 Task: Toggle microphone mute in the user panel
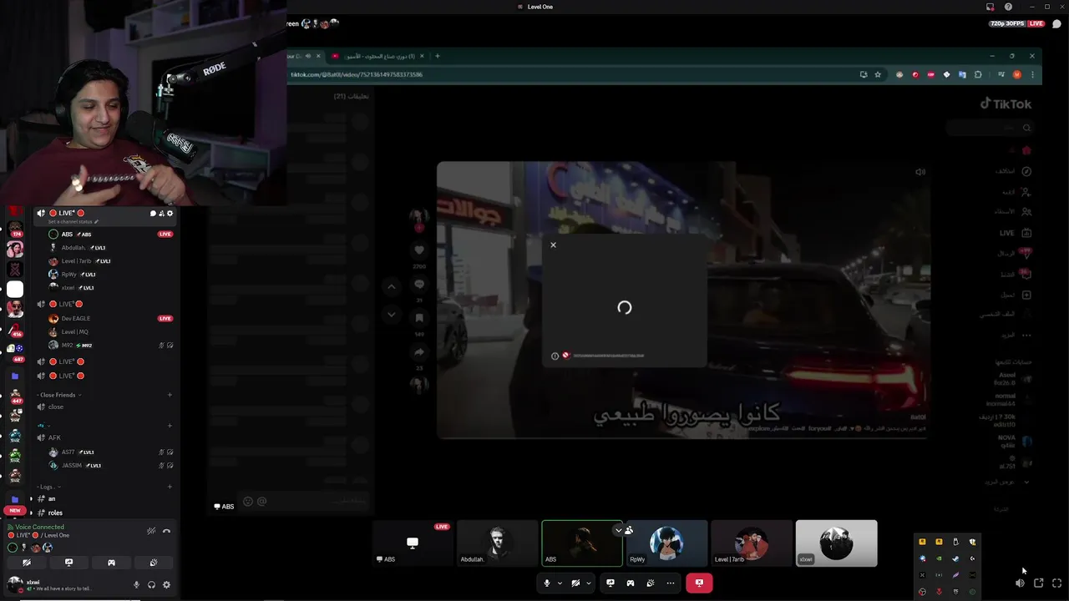coord(136,585)
